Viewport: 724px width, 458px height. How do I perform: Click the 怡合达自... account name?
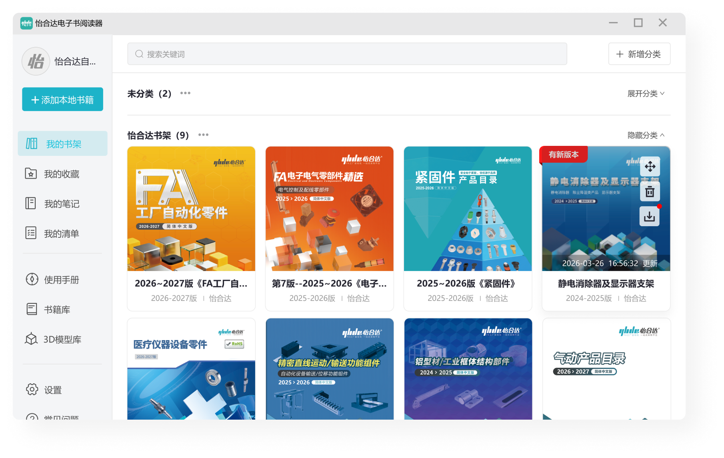point(75,61)
